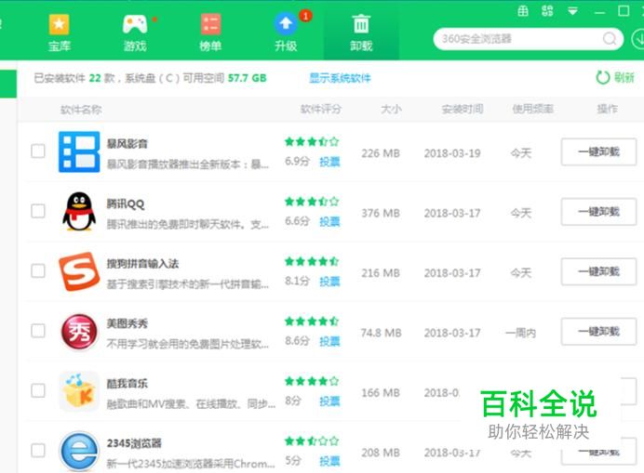This screenshot has height=473, width=644.
Task: Click the 2345浏览器 icon
Action: point(79,451)
